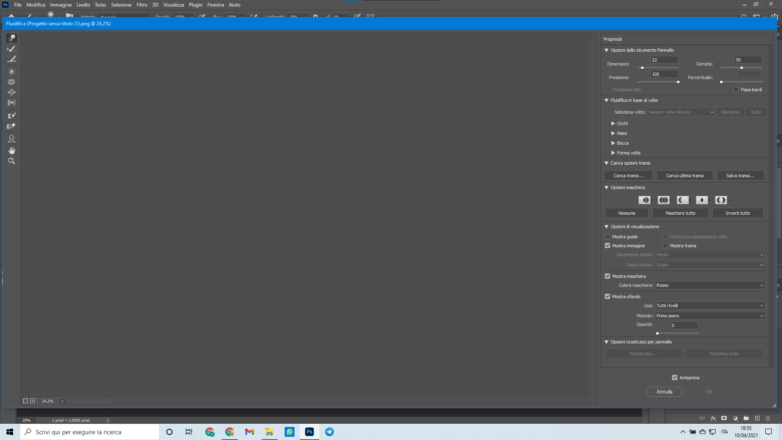This screenshot has height=440, width=782.
Task: Select the Pucker tool
Action: [x=11, y=82]
